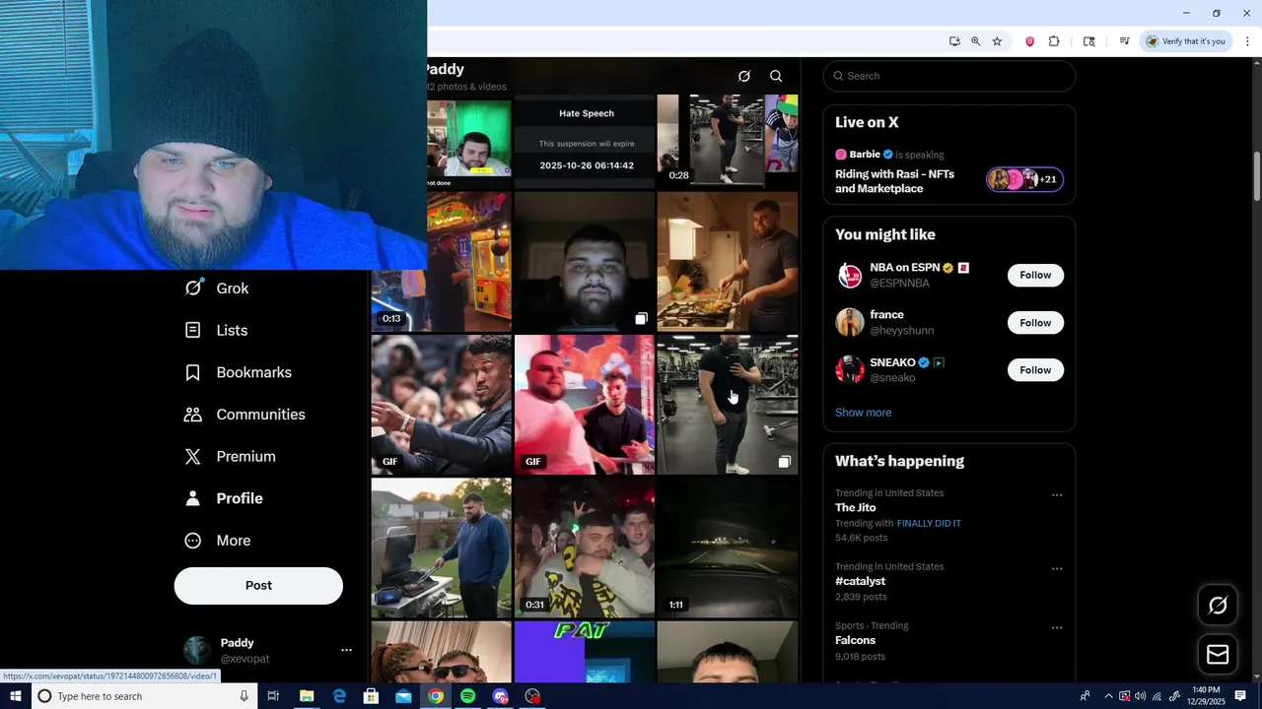Click Google Lens search icon in toolbar
1262x709 pixels.
click(1088, 41)
